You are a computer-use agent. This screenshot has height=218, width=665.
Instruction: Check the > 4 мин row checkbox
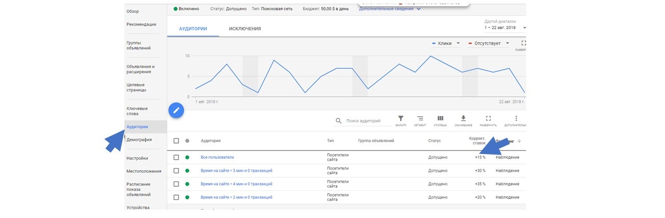(176, 184)
